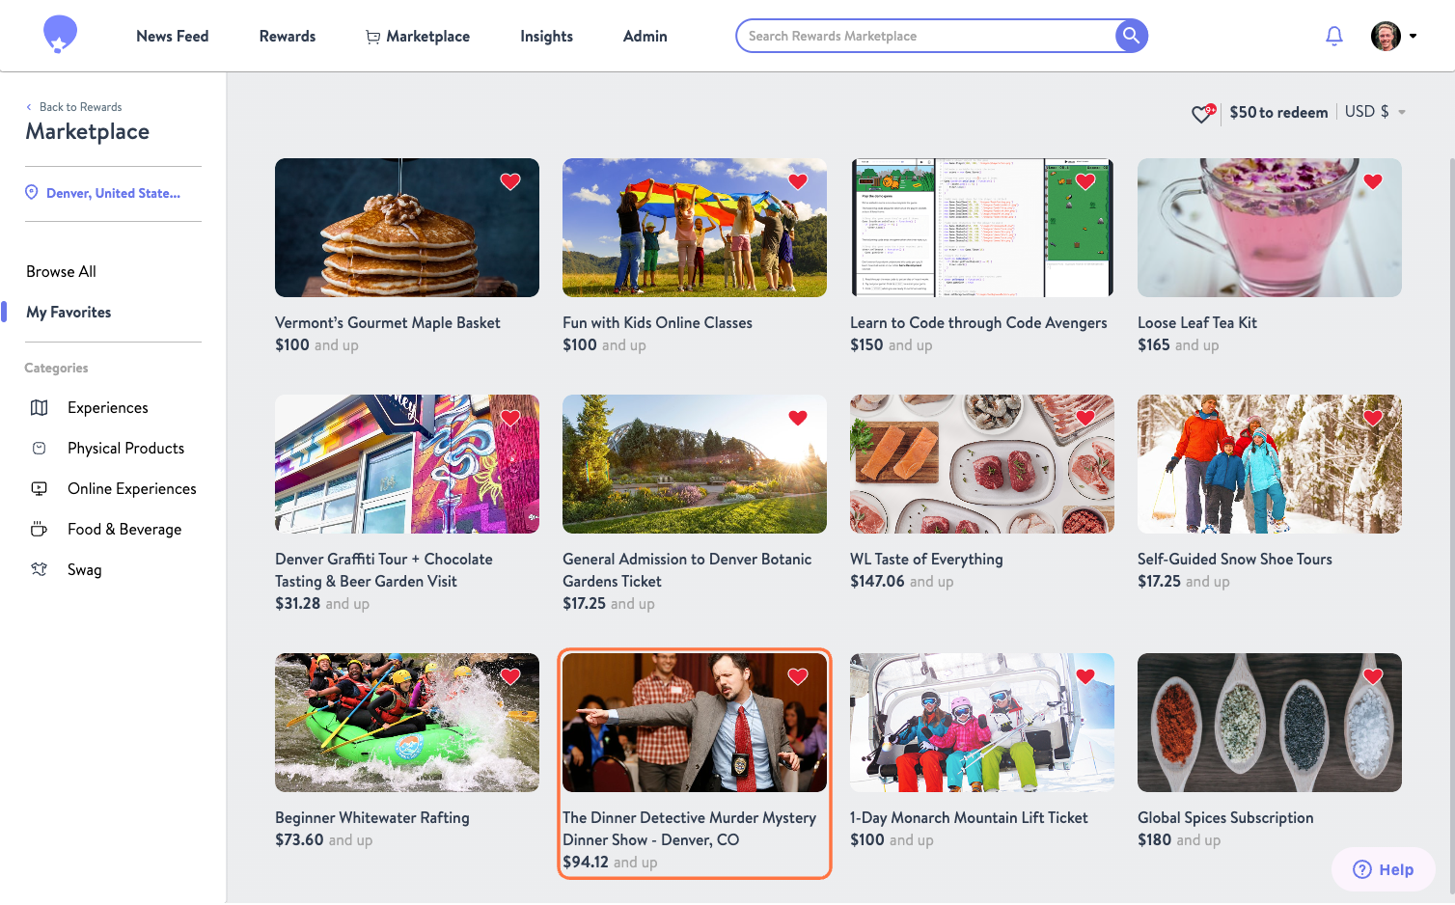1455x905 pixels.
Task: Select the Food & Beverage category icon
Action: pyautogui.click(x=39, y=529)
